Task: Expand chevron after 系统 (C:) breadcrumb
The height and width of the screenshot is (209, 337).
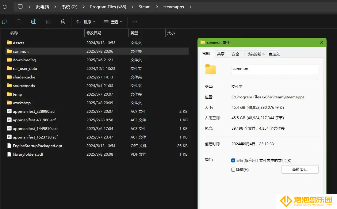Action: coord(84,7)
